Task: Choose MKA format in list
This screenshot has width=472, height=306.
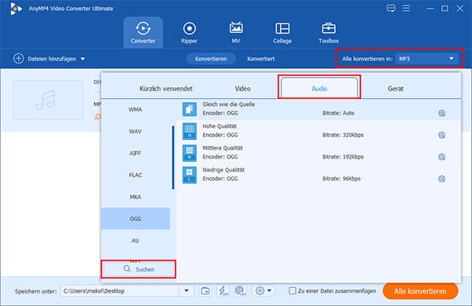Action: pos(135,197)
